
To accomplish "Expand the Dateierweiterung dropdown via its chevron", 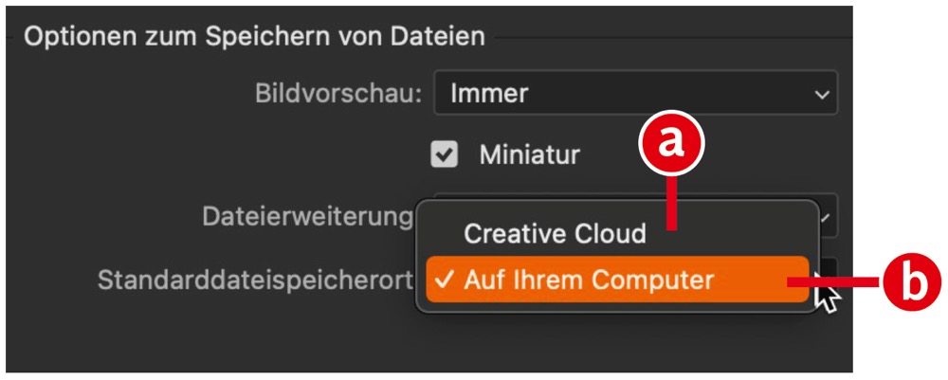I will (x=826, y=218).
